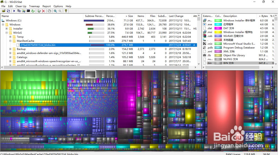Expand the Catalogs folder node
Image resolution: width=278 pixels, height=155 pixels.
click(10, 57)
